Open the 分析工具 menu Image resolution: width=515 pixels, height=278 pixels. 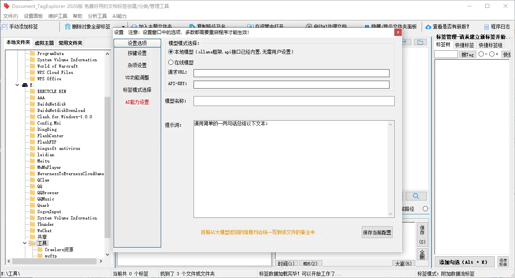pos(97,16)
